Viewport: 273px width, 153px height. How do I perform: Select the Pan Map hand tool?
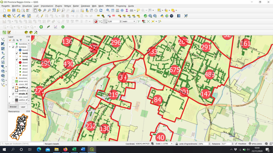(x=35, y=11)
